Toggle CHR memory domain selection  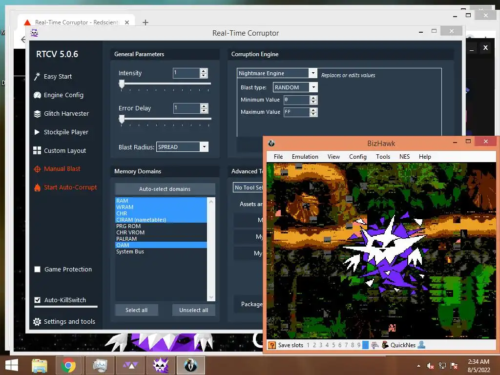161,213
